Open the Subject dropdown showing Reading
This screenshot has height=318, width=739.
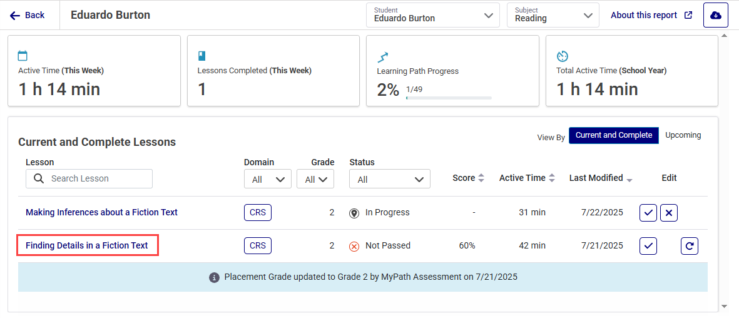click(553, 15)
